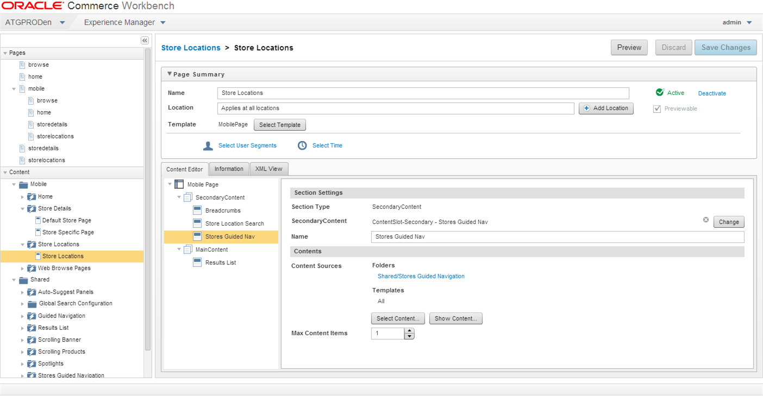Toggle the Previewable checkbox
Viewport: 763px width, 397px height.
(x=657, y=108)
